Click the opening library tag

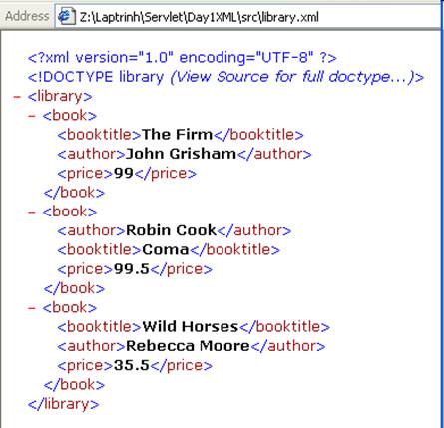tap(60, 97)
